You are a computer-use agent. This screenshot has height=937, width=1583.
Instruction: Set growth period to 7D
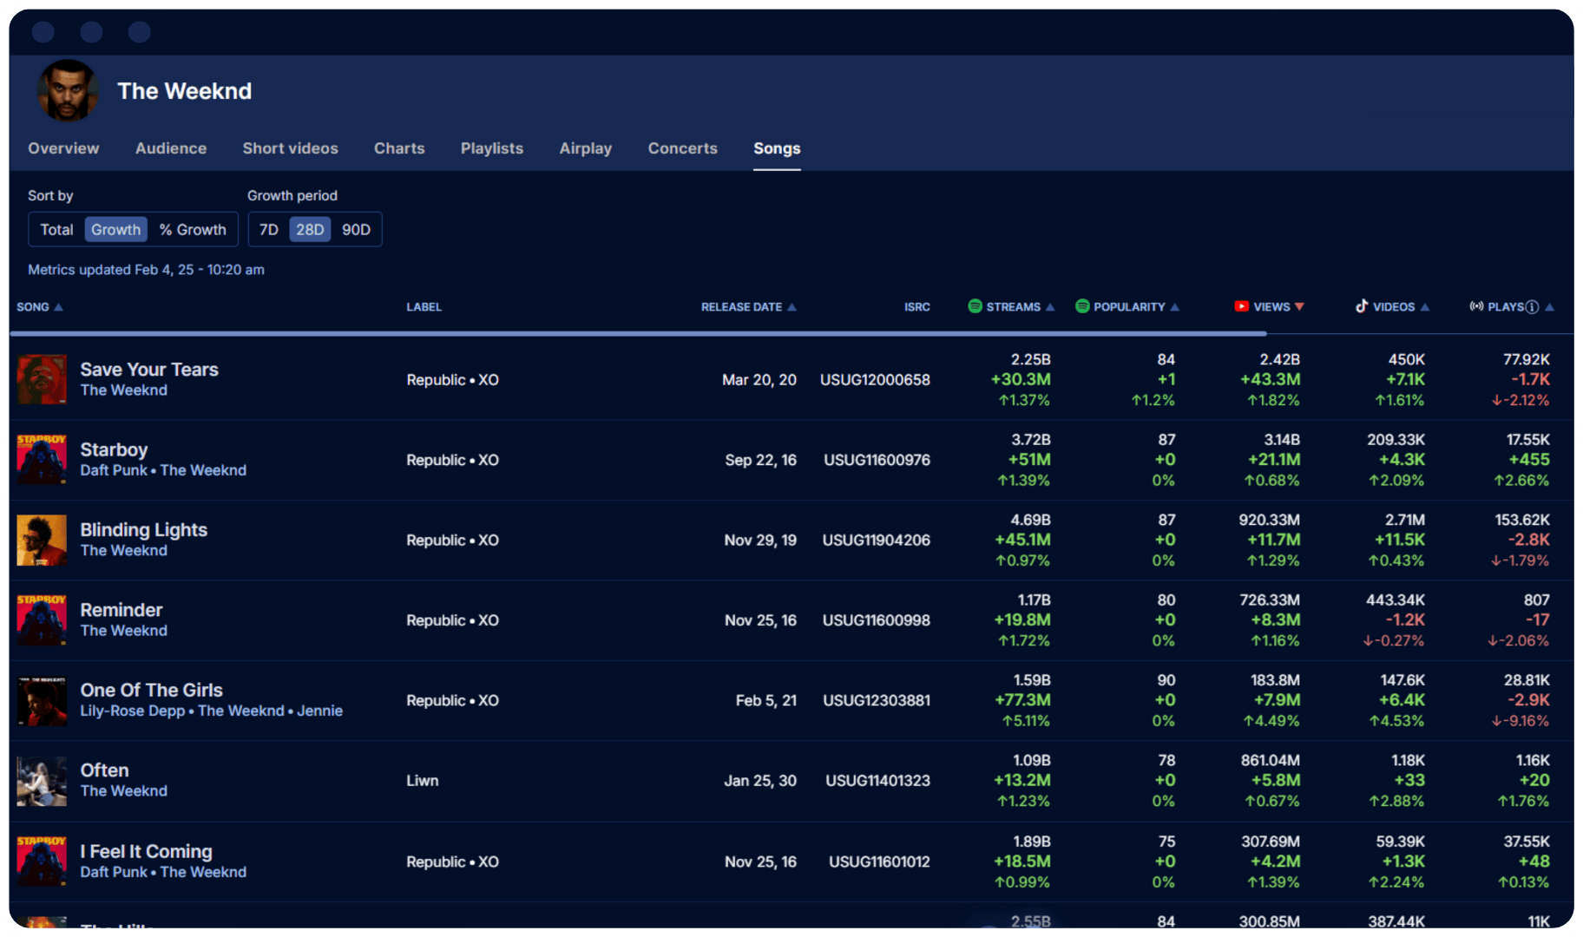[269, 230]
